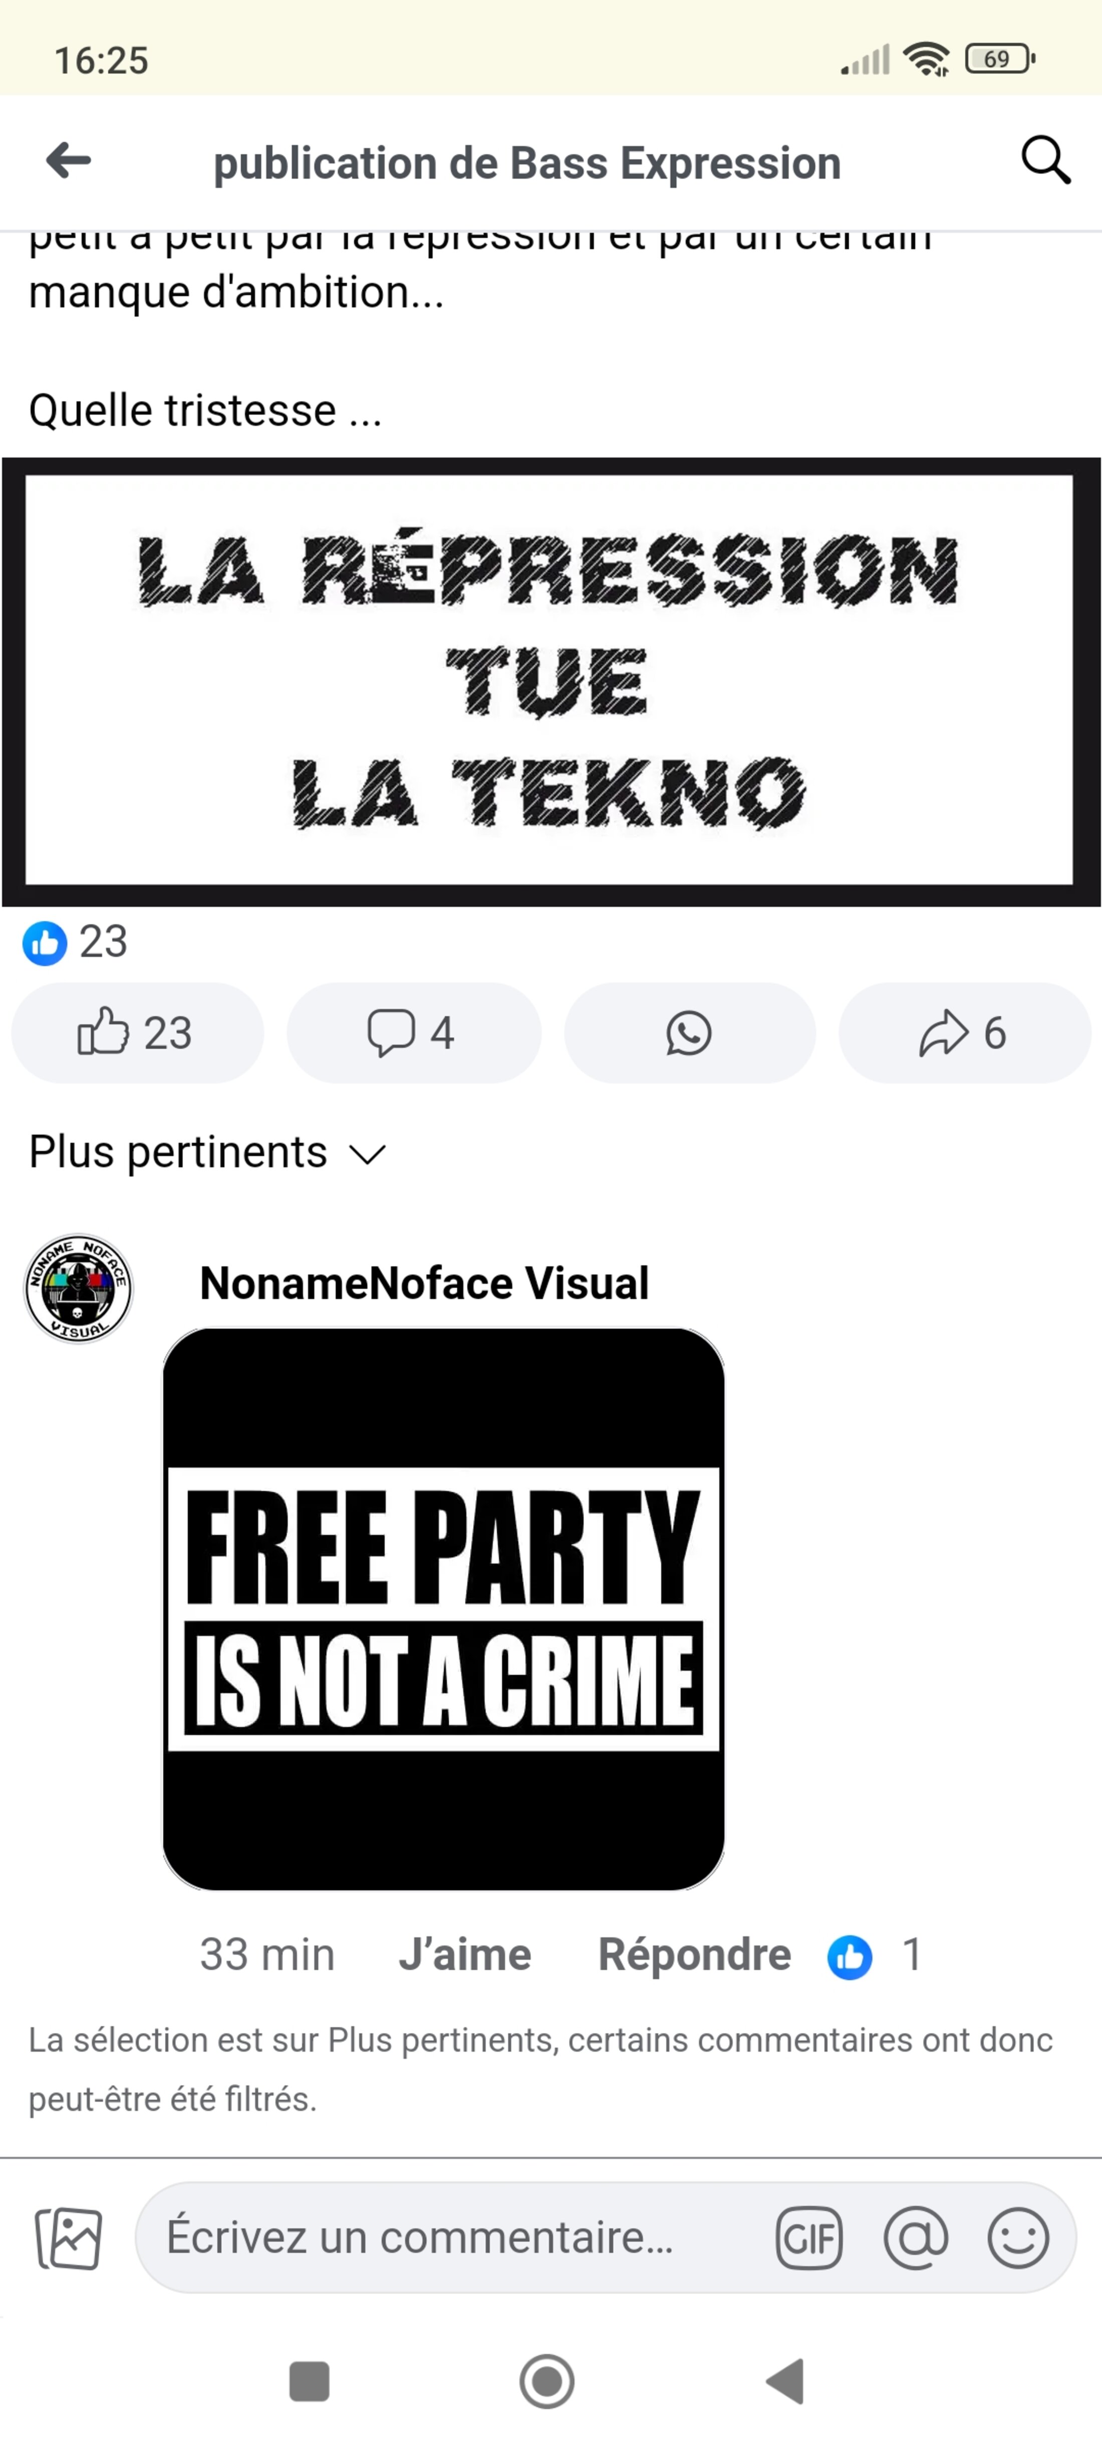This screenshot has height=2451, width=1102.
Task: Tap the back arrow in header
Action: [69, 160]
